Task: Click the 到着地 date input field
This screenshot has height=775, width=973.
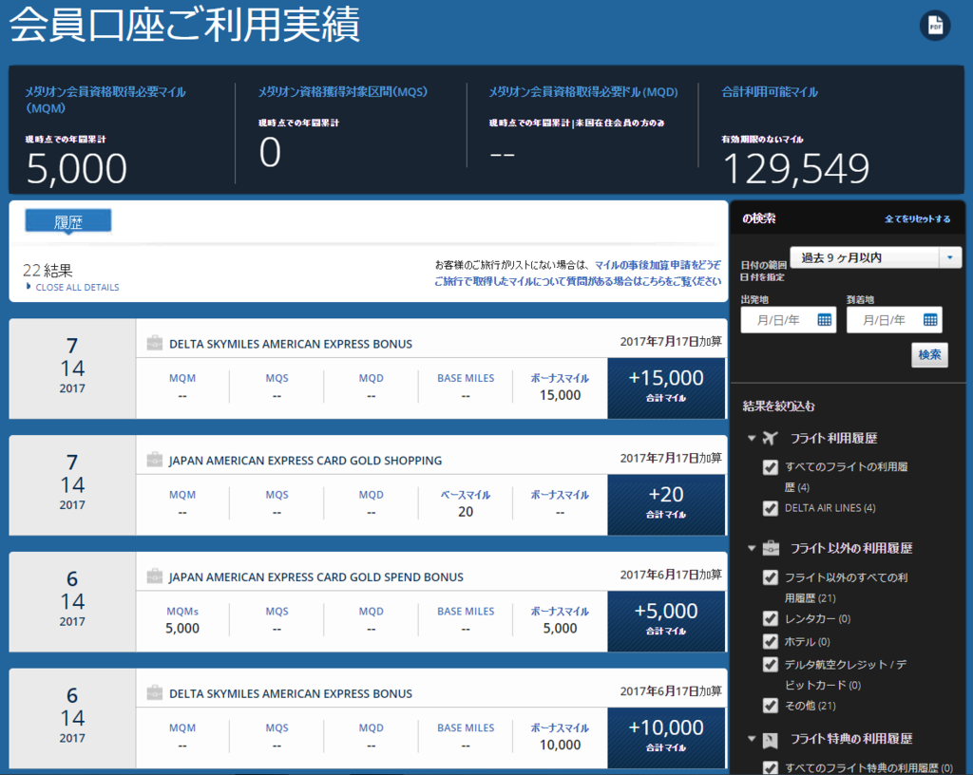Action: pos(894,320)
